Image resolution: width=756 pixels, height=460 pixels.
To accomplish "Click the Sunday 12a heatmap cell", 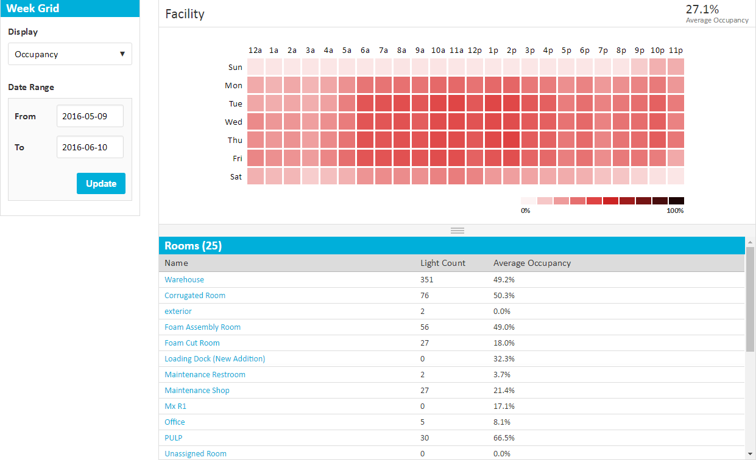I will pos(255,67).
